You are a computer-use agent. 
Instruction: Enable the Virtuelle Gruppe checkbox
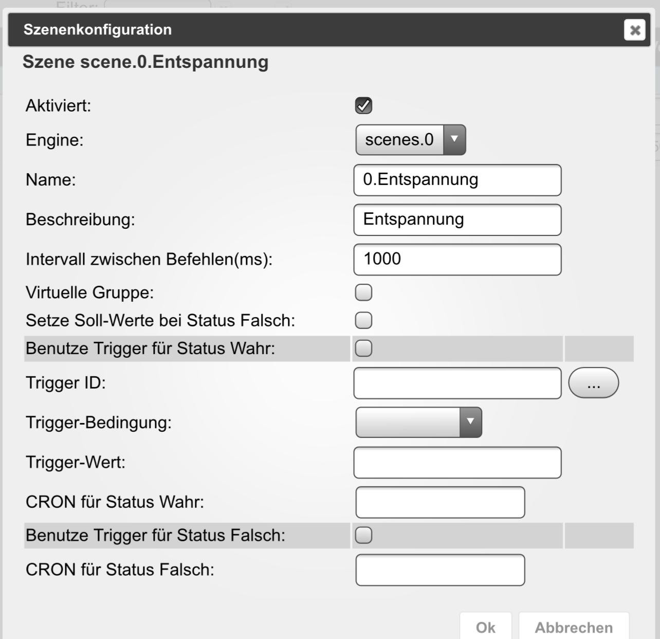coord(363,293)
